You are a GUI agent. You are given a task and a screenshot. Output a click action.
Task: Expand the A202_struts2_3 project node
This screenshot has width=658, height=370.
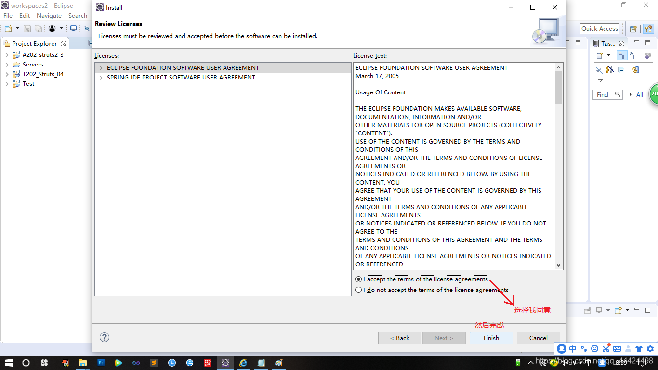pos(7,55)
